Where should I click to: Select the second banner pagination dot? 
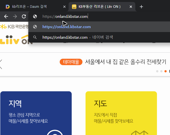(x=161, y=71)
